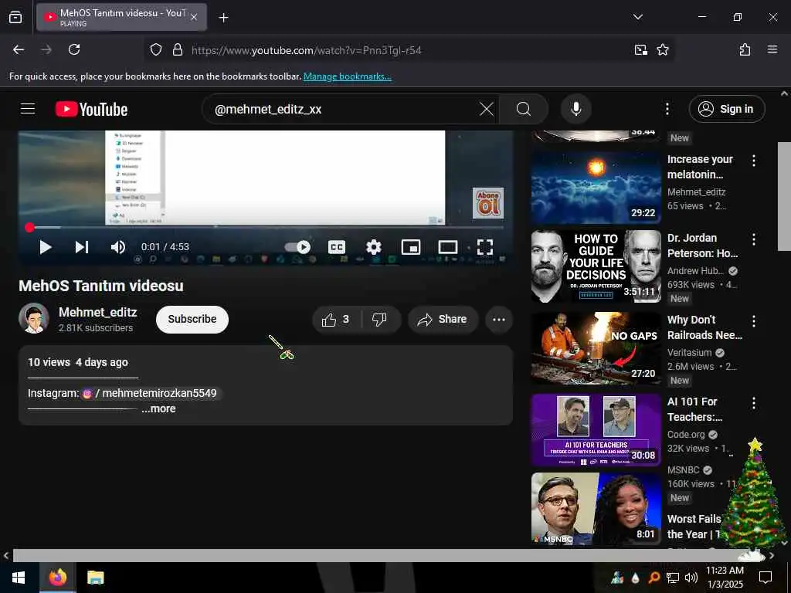The image size is (791, 593).
Task: Open the YouTube guide hamburger menu
Action: pyautogui.click(x=28, y=109)
